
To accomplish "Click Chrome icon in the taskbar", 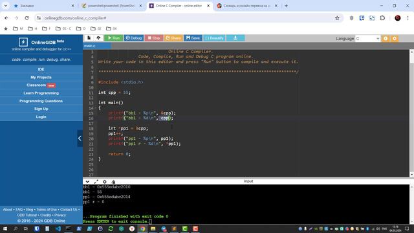I will tap(142, 228).
